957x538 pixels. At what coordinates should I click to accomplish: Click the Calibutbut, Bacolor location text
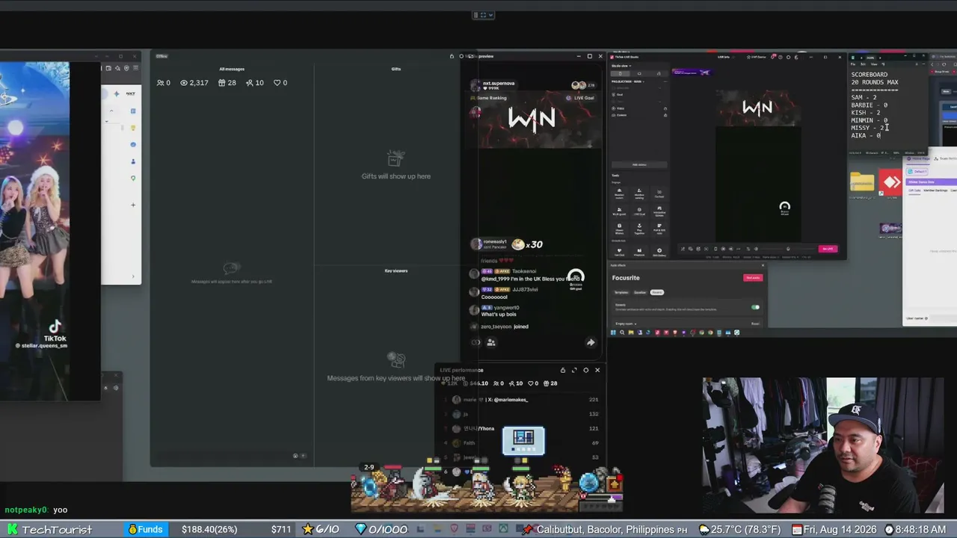tap(606, 530)
